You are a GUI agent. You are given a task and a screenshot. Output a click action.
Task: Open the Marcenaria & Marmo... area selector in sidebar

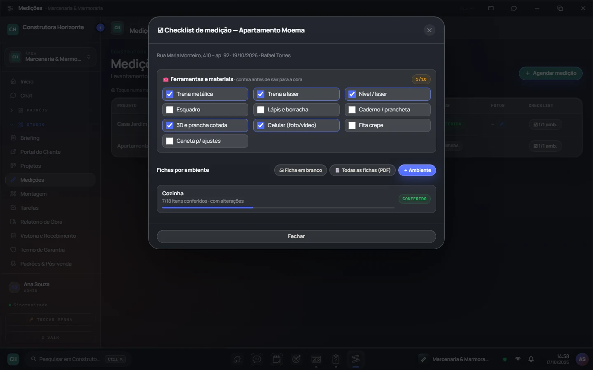51,57
